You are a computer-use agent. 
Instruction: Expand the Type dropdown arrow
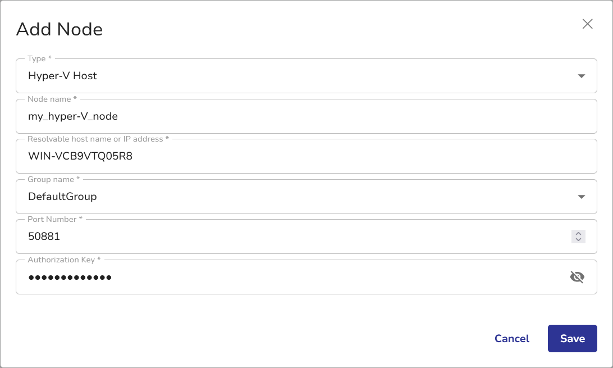tap(582, 76)
